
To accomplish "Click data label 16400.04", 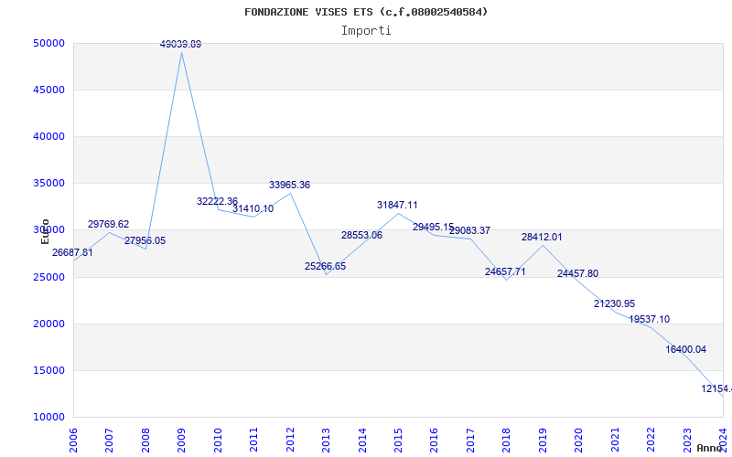I will click(x=685, y=350).
